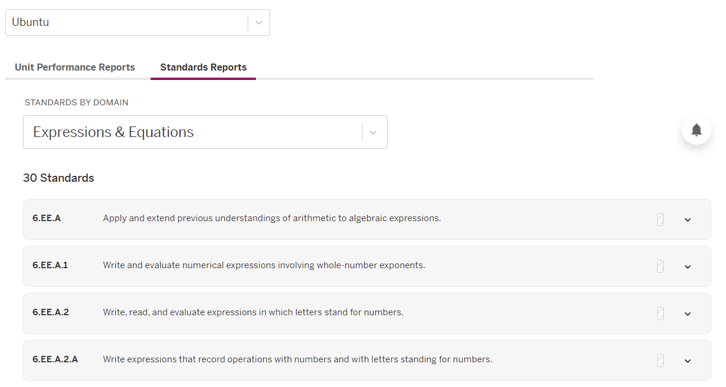Click striped progress indicator in 6.EE.A row
Viewport: 726px width, 387px height.
(x=660, y=219)
